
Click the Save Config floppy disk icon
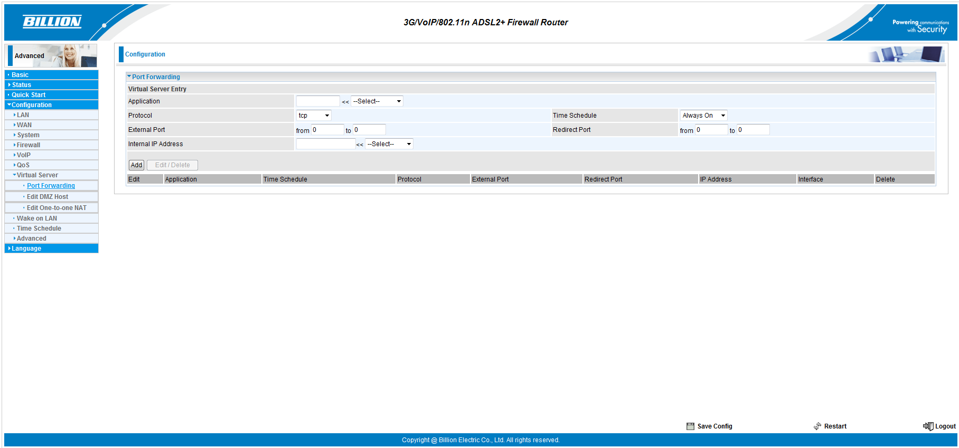coord(690,426)
